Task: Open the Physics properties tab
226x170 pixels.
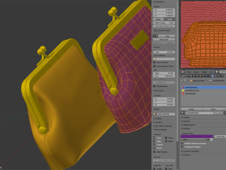Action: point(222,76)
